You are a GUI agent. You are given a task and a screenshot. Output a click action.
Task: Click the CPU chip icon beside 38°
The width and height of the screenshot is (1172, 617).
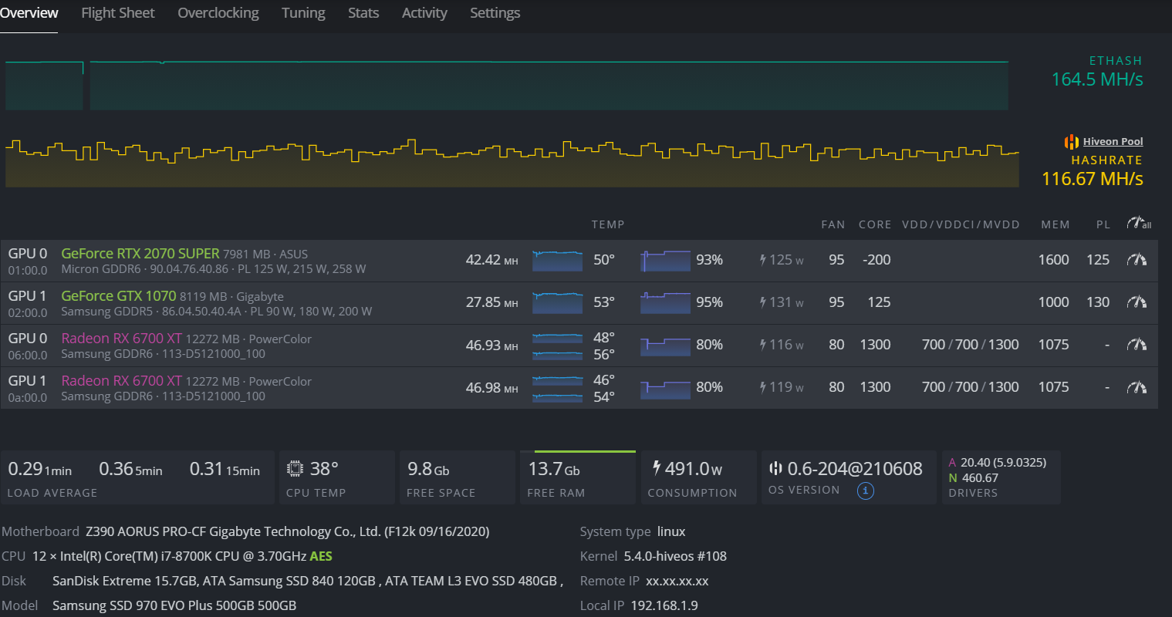(x=295, y=469)
